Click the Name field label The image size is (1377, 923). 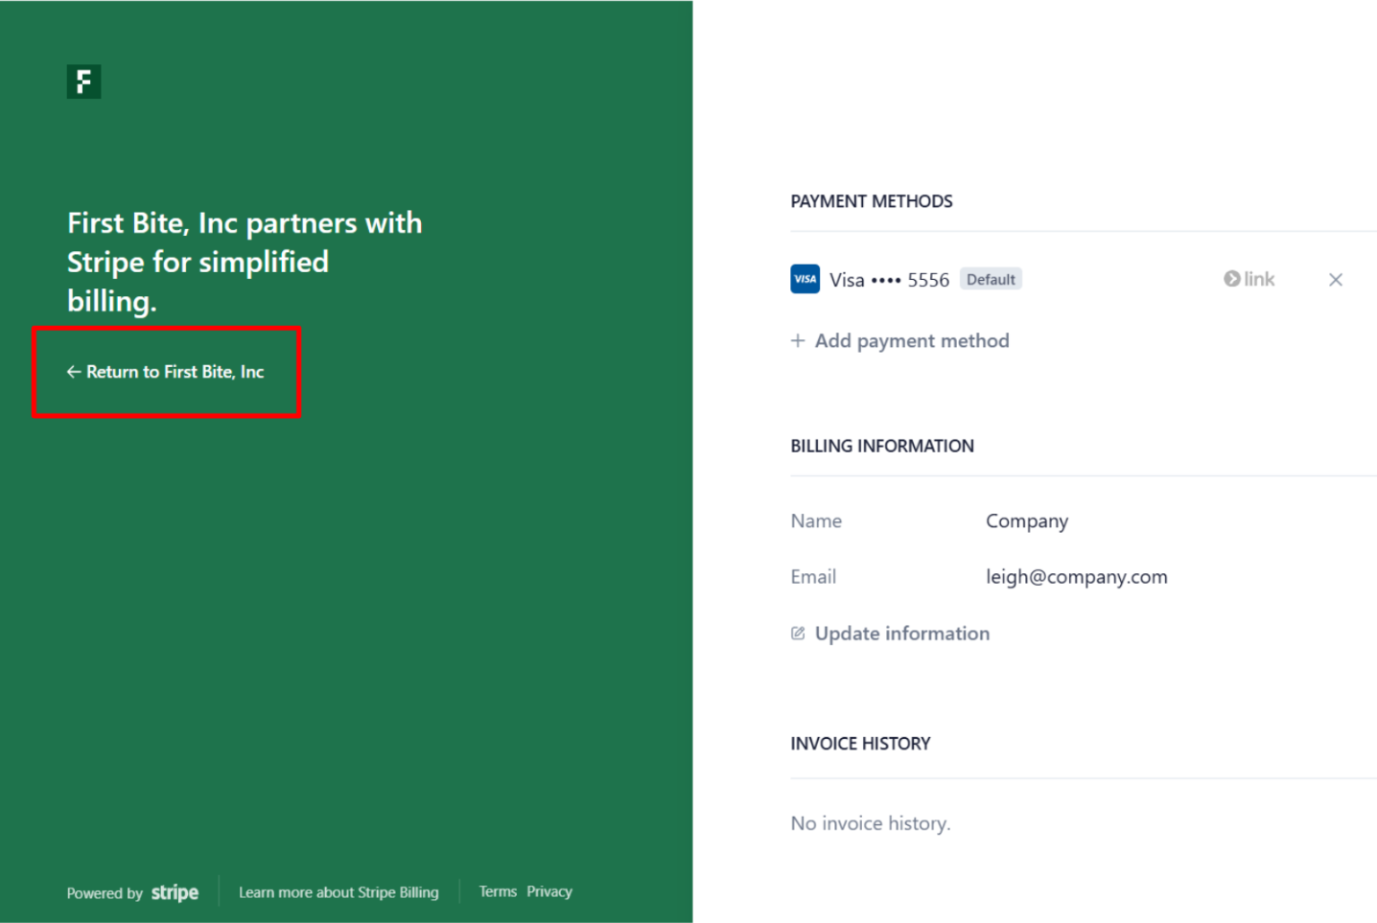816,520
